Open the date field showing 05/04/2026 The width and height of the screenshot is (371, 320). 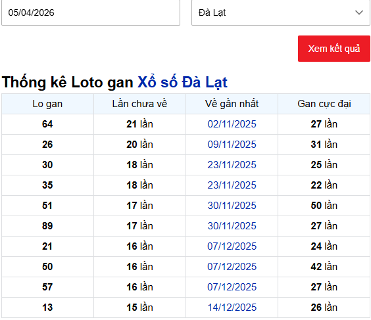(x=91, y=12)
